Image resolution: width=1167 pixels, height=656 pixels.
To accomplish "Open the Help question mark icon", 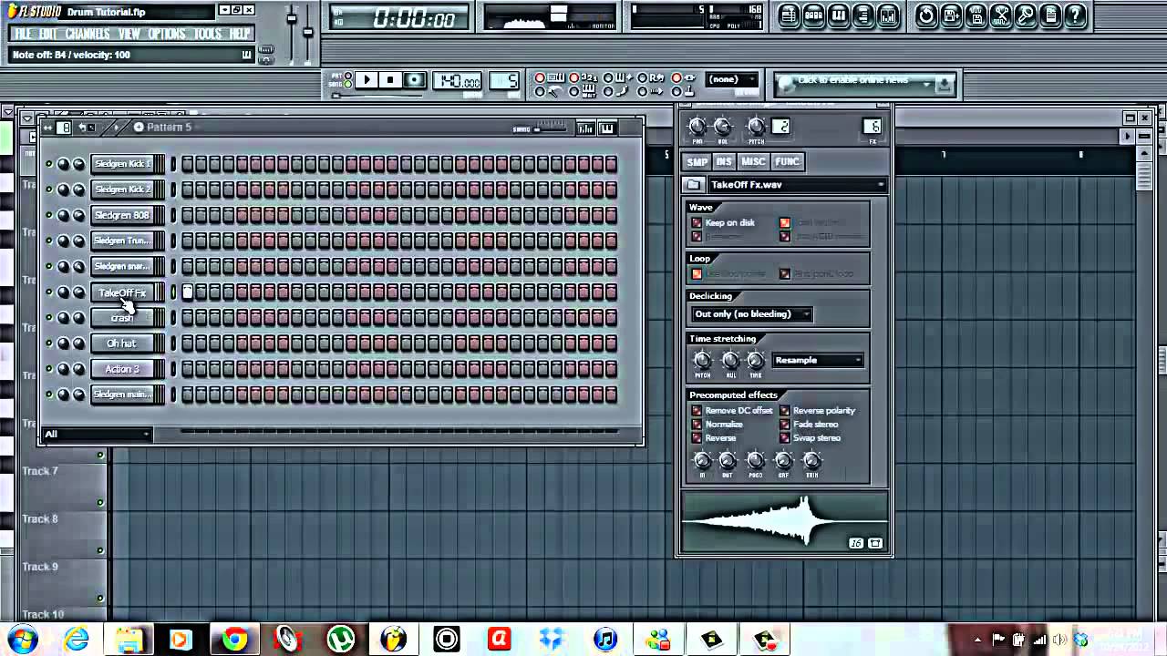I will pyautogui.click(x=1075, y=15).
